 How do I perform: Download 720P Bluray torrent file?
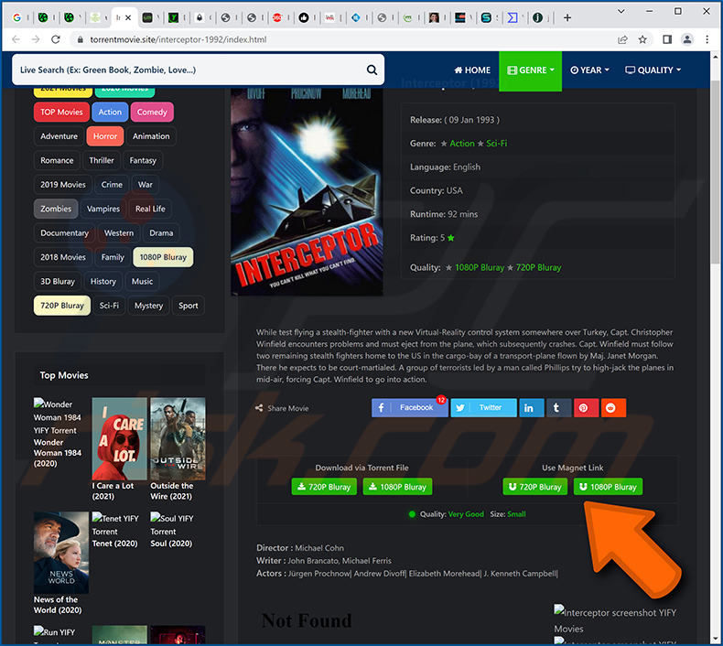324,487
